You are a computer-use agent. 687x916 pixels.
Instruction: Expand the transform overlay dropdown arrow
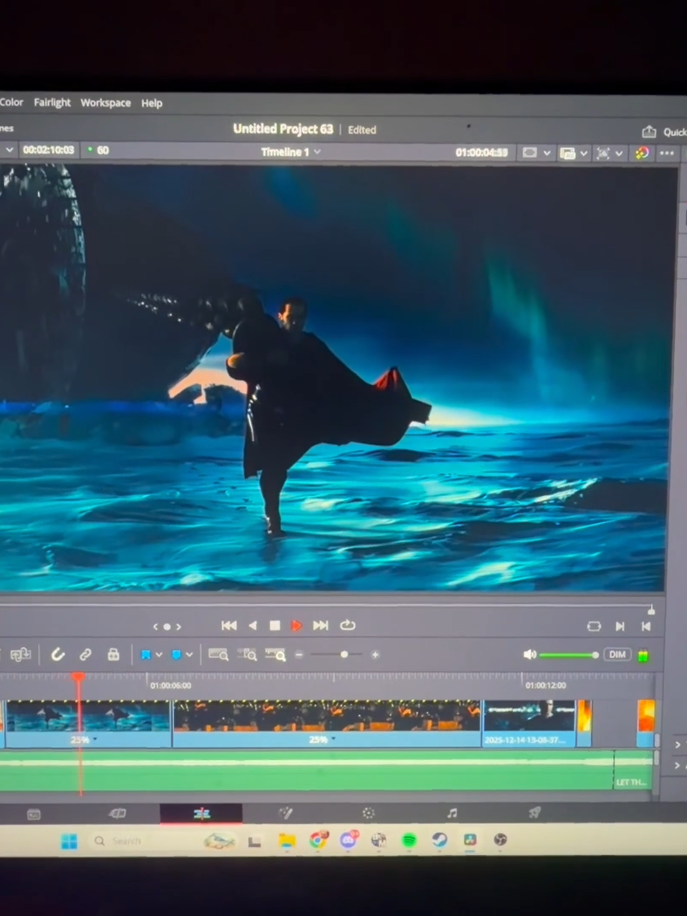(x=619, y=153)
